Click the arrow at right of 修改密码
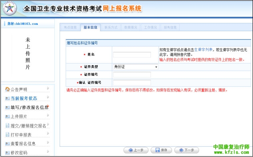 [x=48, y=151]
